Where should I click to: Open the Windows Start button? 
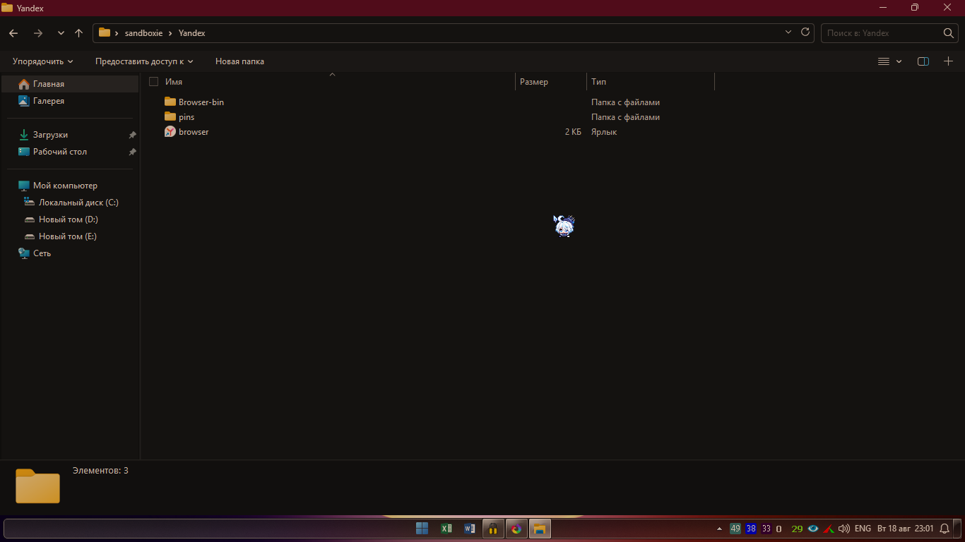pos(422,529)
